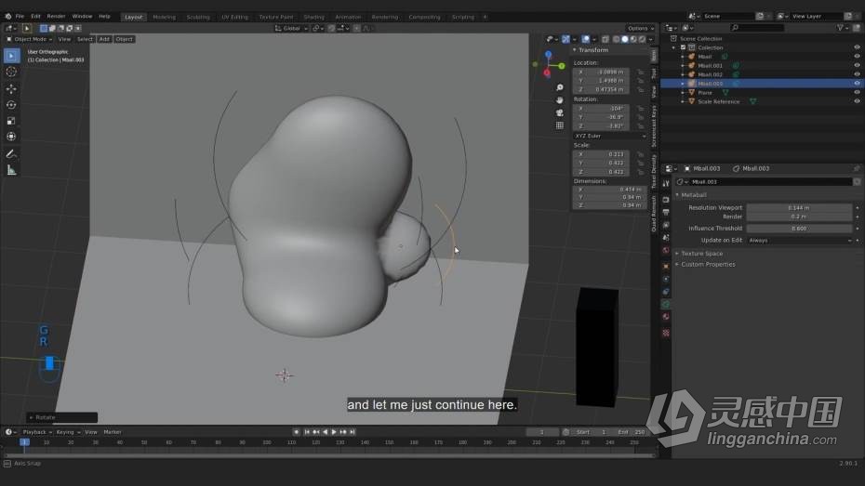
Task: Hide Mball in outliner with eye icon
Action: (x=857, y=56)
